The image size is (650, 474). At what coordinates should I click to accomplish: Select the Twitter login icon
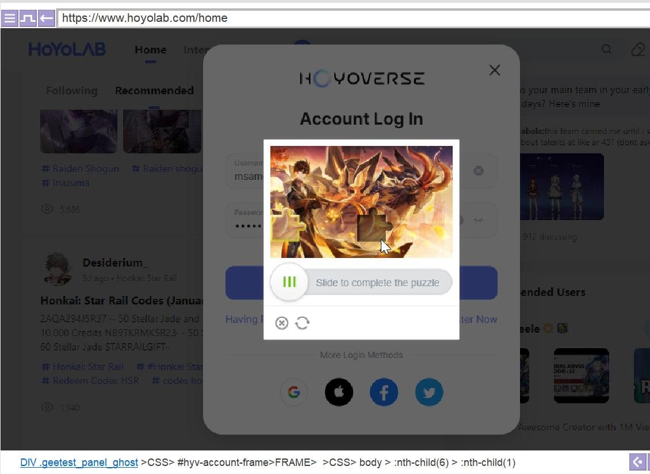click(x=429, y=392)
